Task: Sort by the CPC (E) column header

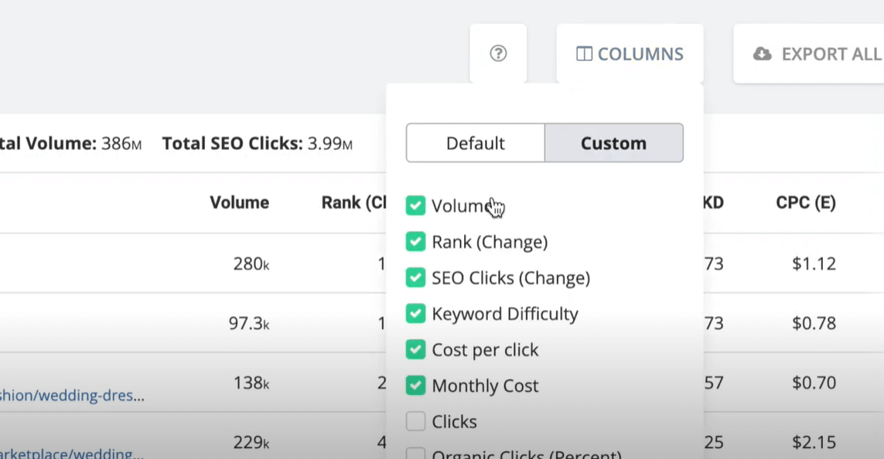Action: 806,202
